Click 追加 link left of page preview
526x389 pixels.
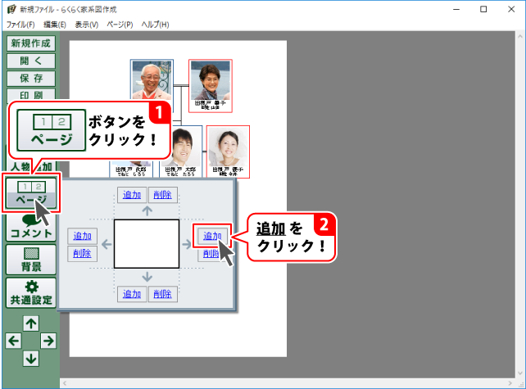click(82, 236)
